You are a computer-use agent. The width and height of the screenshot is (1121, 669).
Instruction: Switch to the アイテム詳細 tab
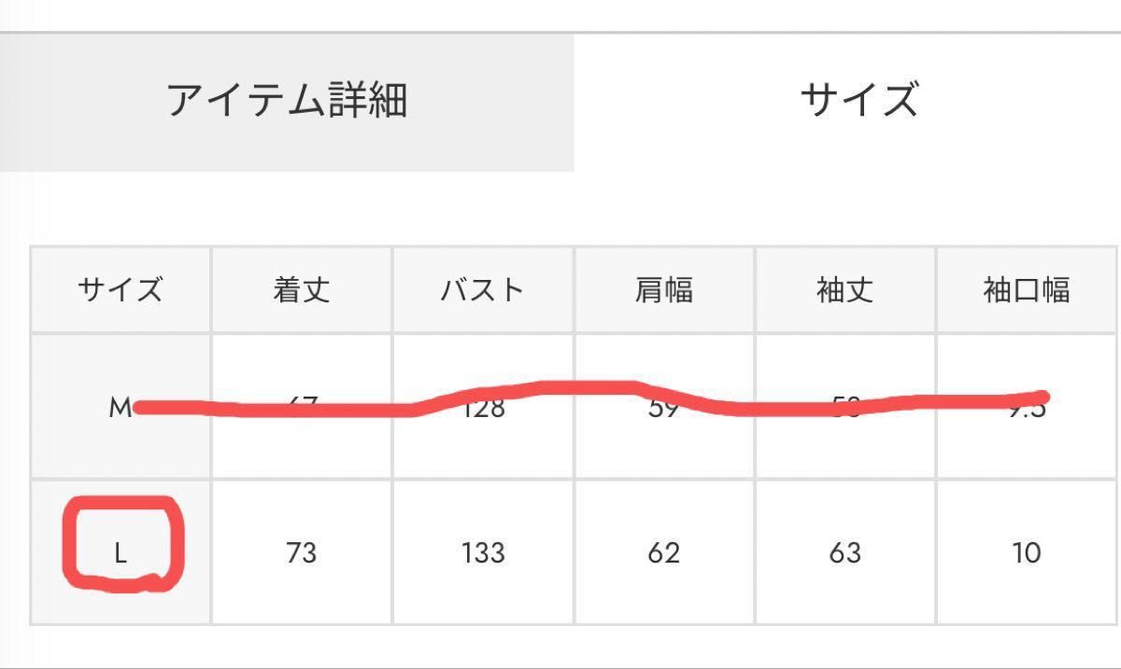[287, 102]
